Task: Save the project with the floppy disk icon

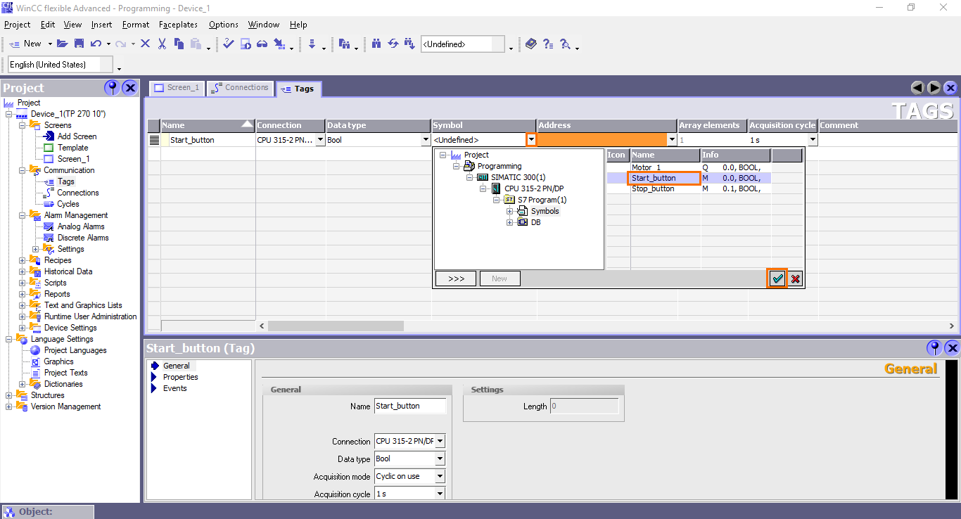Action: click(79, 44)
